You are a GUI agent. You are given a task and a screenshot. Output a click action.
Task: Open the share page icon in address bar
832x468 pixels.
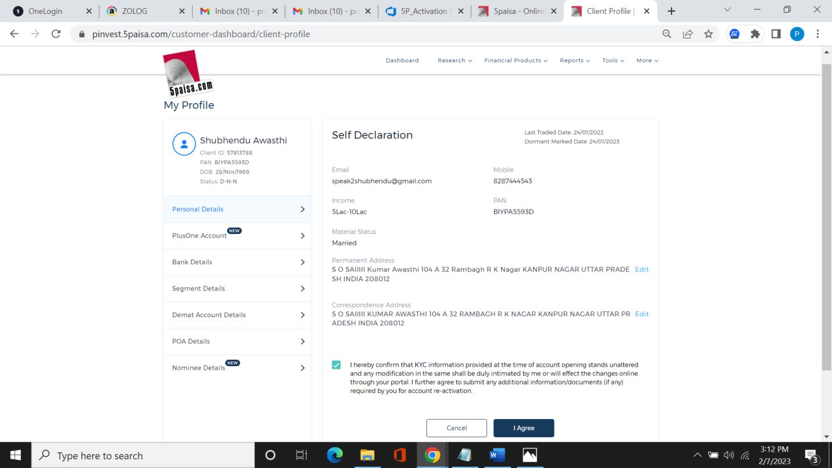pyautogui.click(x=688, y=34)
